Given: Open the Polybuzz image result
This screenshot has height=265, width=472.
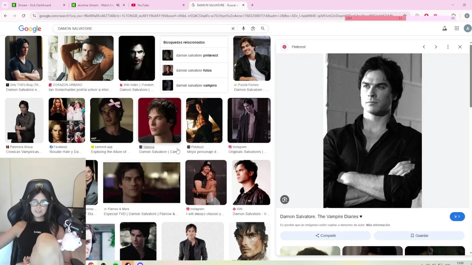Looking at the screenshot, I should coord(204,120).
